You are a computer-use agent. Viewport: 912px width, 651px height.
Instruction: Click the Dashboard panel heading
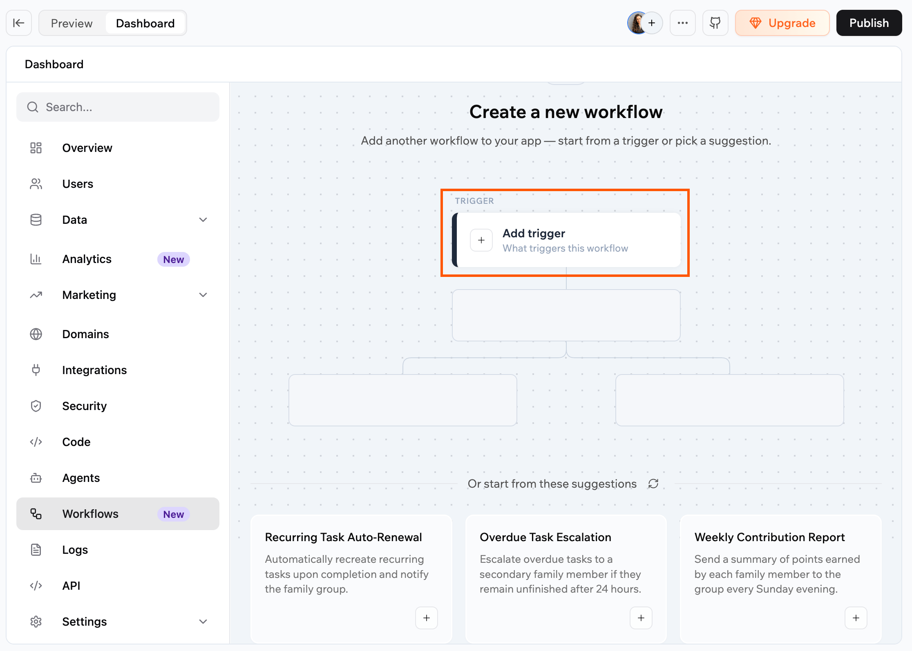tap(54, 64)
